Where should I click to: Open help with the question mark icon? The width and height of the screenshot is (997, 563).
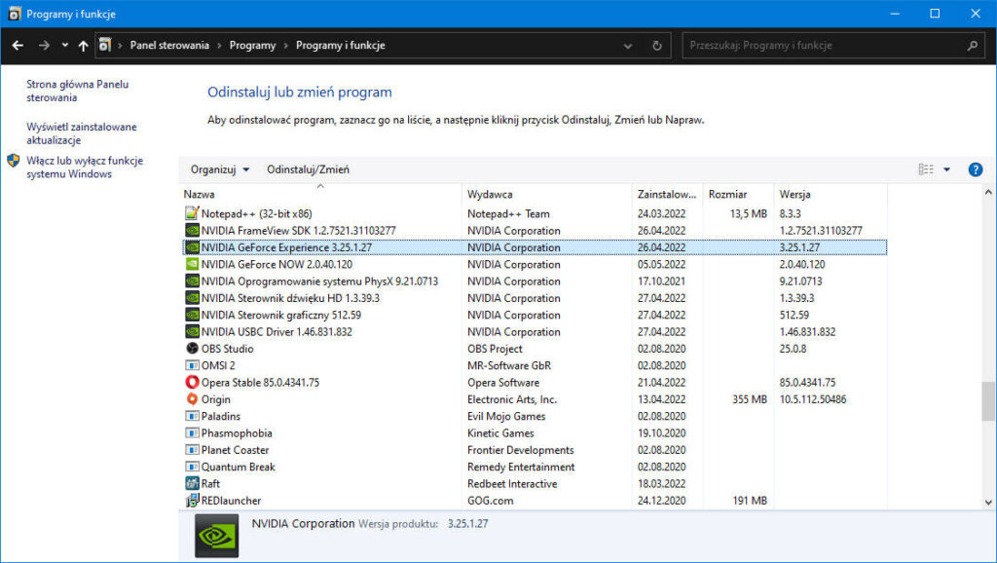(x=975, y=169)
